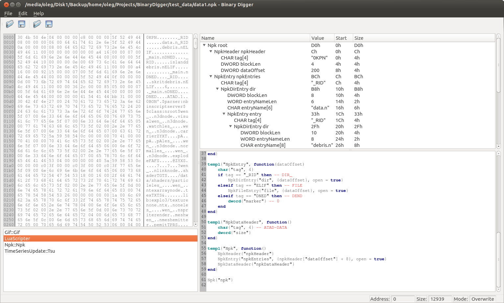Viewport: 504px width, 303px height.
Task: Collapse the nested NpkDirEntry dir node at 20h
Action: click(230, 127)
